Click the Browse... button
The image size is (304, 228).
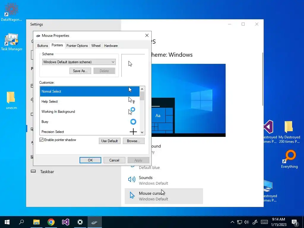[134, 141]
